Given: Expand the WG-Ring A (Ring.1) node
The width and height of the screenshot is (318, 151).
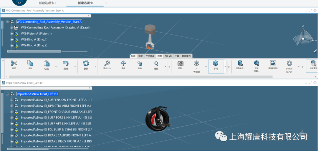Looking at the screenshot, I should (x=11, y=39).
